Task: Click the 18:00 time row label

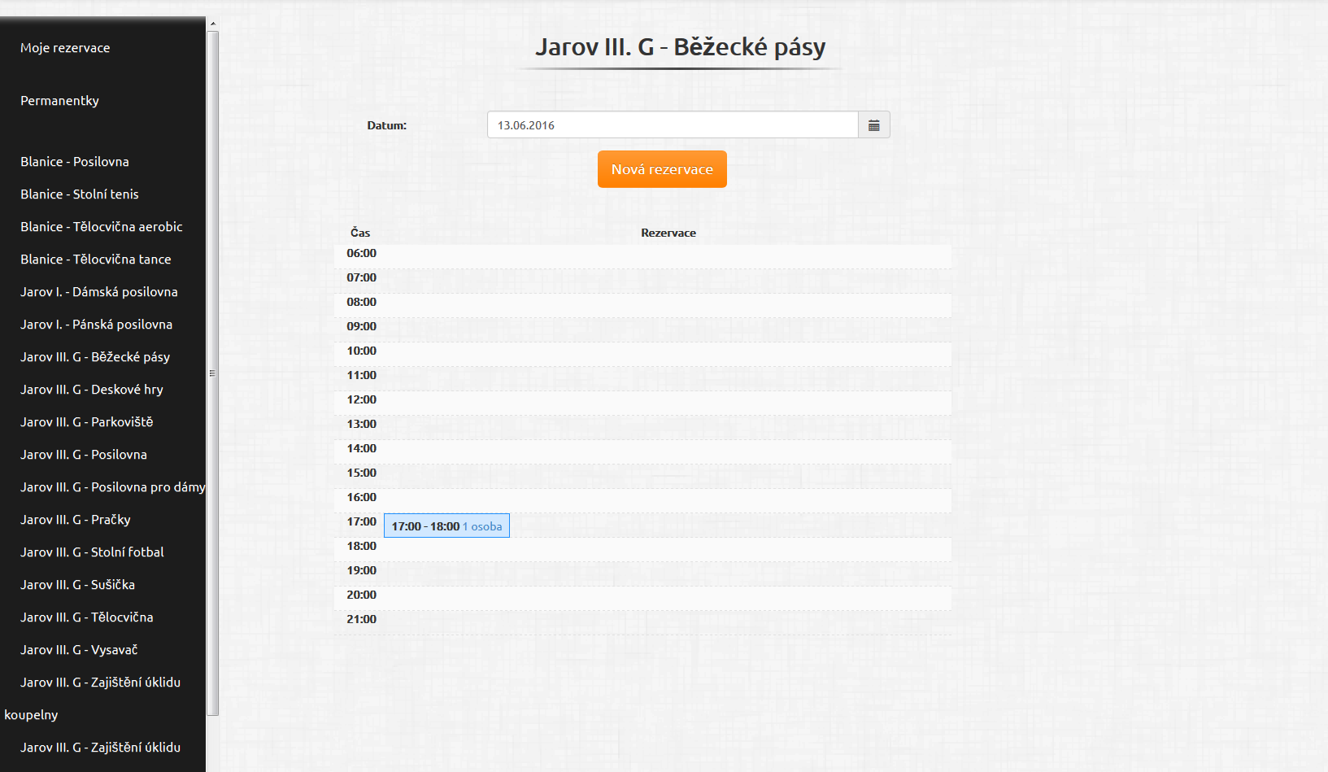Action: pos(362,546)
